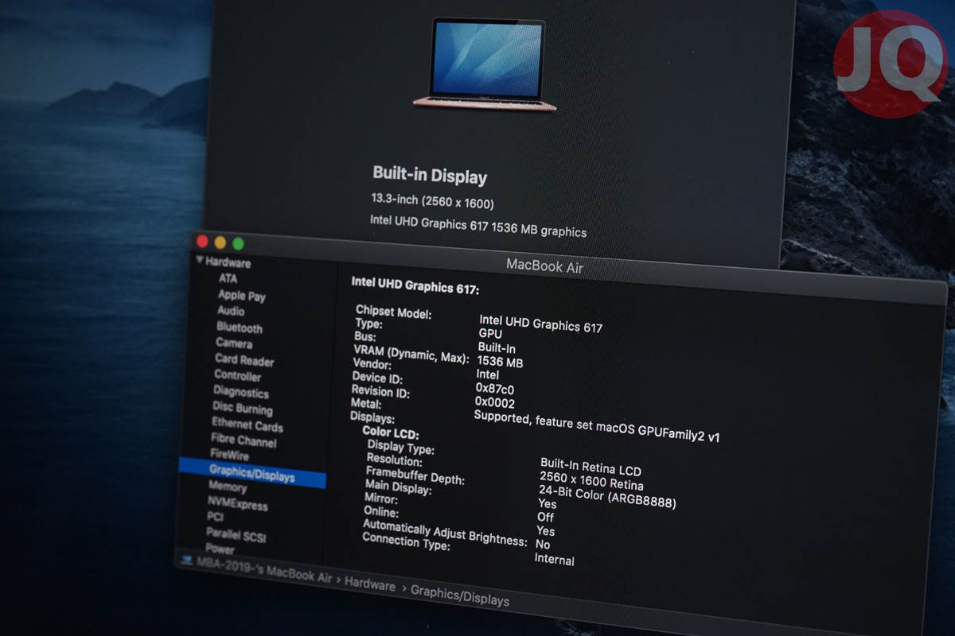Viewport: 955px width, 636px height.
Task: Select NVMExpress in the sidebar
Action: pyautogui.click(x=237, y=503)
